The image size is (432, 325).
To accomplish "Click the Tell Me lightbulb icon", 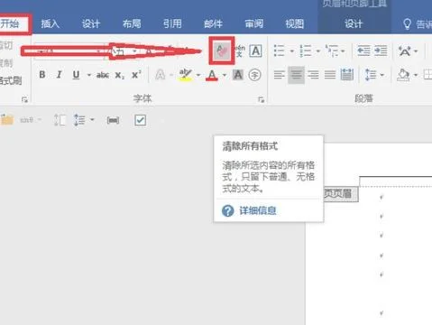I will tap(407, 23).
